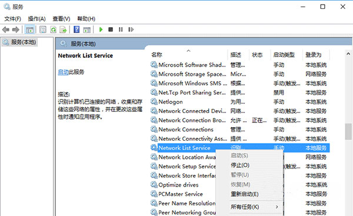Open the 文件(F) menu
Viewport: 353px width, 216px height.
point(13,19)
